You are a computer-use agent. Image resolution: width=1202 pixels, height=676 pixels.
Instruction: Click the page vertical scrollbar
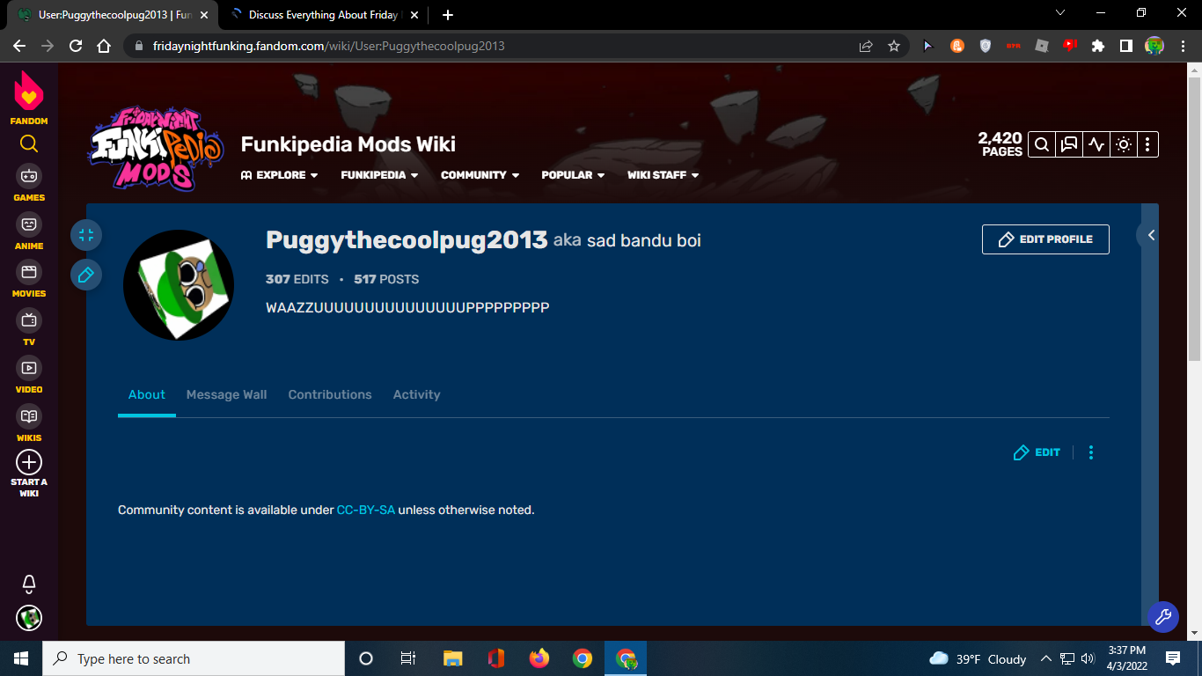click(1194, 218)
